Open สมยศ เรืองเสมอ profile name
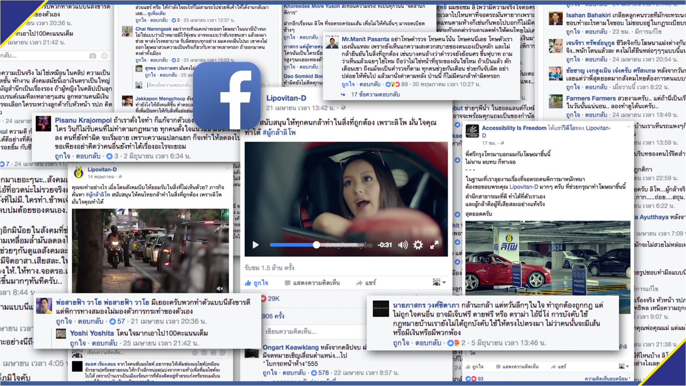Viewport: 686px width, 386px height. tap(100, 364)
